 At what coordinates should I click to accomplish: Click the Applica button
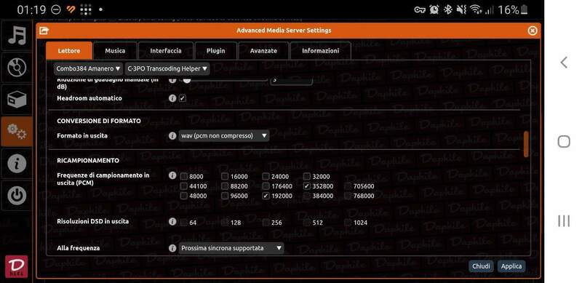[x=511, y=266]
